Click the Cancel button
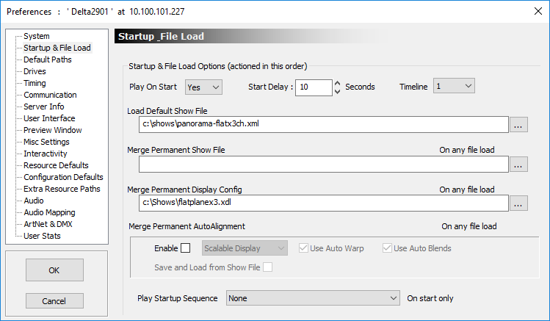The height and width of the screenshot is (321, 550). click(x=54, y=301)
